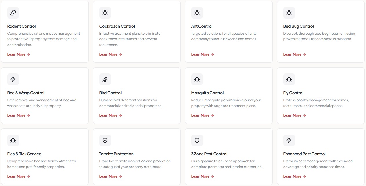Follow Learn More link for Cockroach Control
Screen dimensions: 366x186
coord(111,54)
